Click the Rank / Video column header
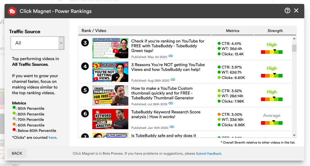The width and height of the screenshot is (310, 166). coord(94,31)
